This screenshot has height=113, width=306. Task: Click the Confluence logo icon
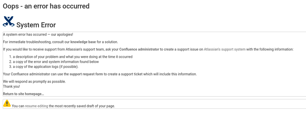point(9,21)
